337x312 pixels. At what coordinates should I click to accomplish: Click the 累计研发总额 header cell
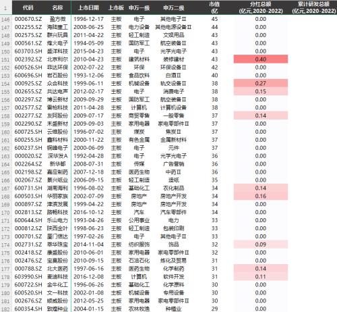[313, 7]
